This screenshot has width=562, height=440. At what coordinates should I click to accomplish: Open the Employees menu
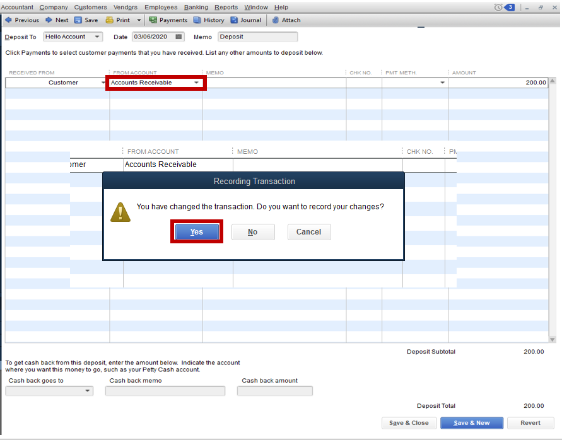[x=161, y=7]
